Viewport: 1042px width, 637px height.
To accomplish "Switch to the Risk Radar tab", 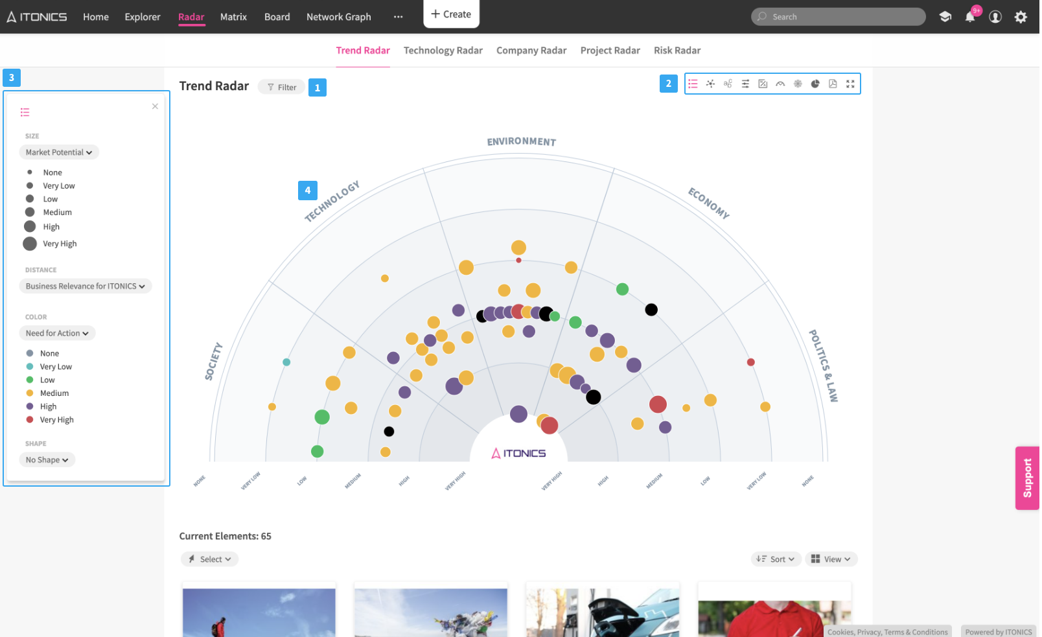I will click(677, 51).
